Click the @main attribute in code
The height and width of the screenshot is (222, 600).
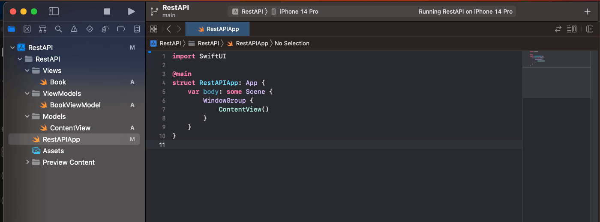click(182, 74)
